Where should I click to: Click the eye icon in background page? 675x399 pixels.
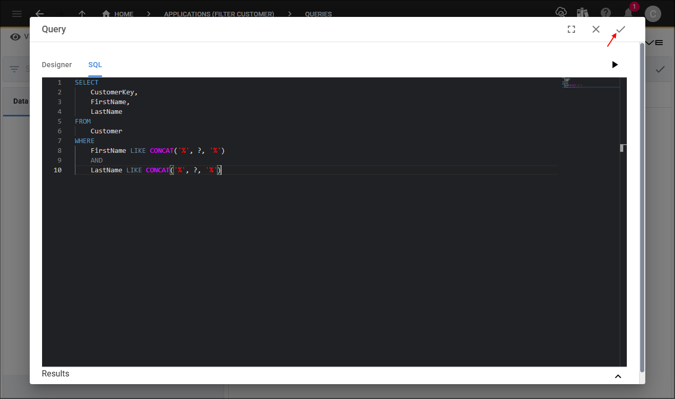click(x=15, y=37)
